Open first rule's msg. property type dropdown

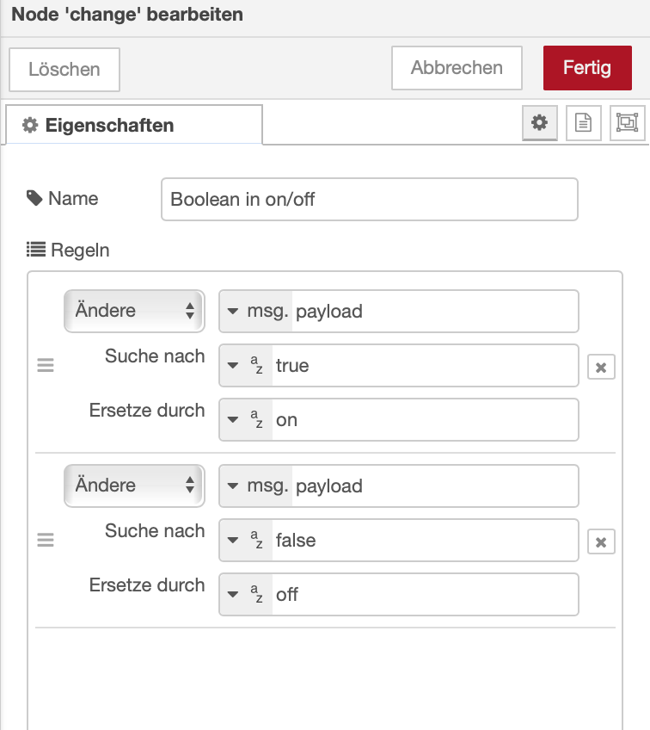click(x=256, y=311)
